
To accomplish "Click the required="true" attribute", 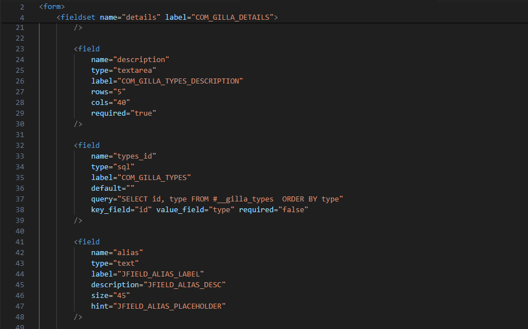I will [x=123, y=113].
